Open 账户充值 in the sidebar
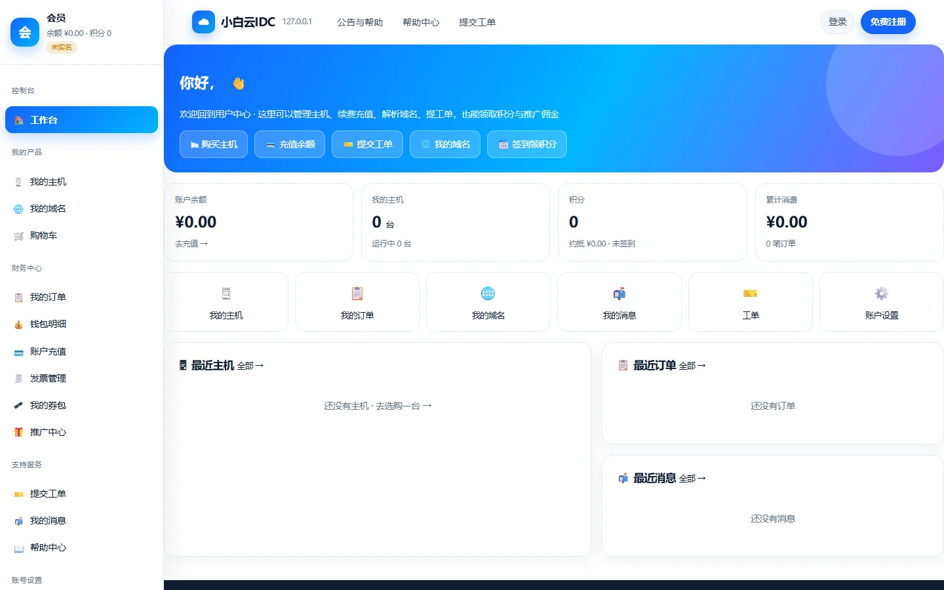This screenshot has width=944, height=590. pos(81,351)
